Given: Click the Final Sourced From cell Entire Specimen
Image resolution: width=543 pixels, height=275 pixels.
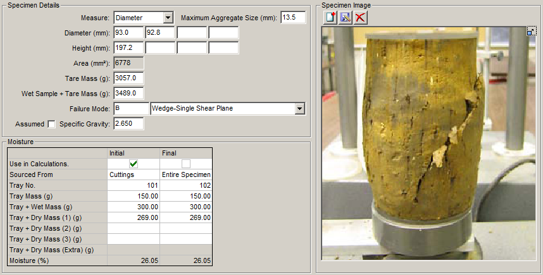Looking at the screenshot, I should [x=185, y=174].
